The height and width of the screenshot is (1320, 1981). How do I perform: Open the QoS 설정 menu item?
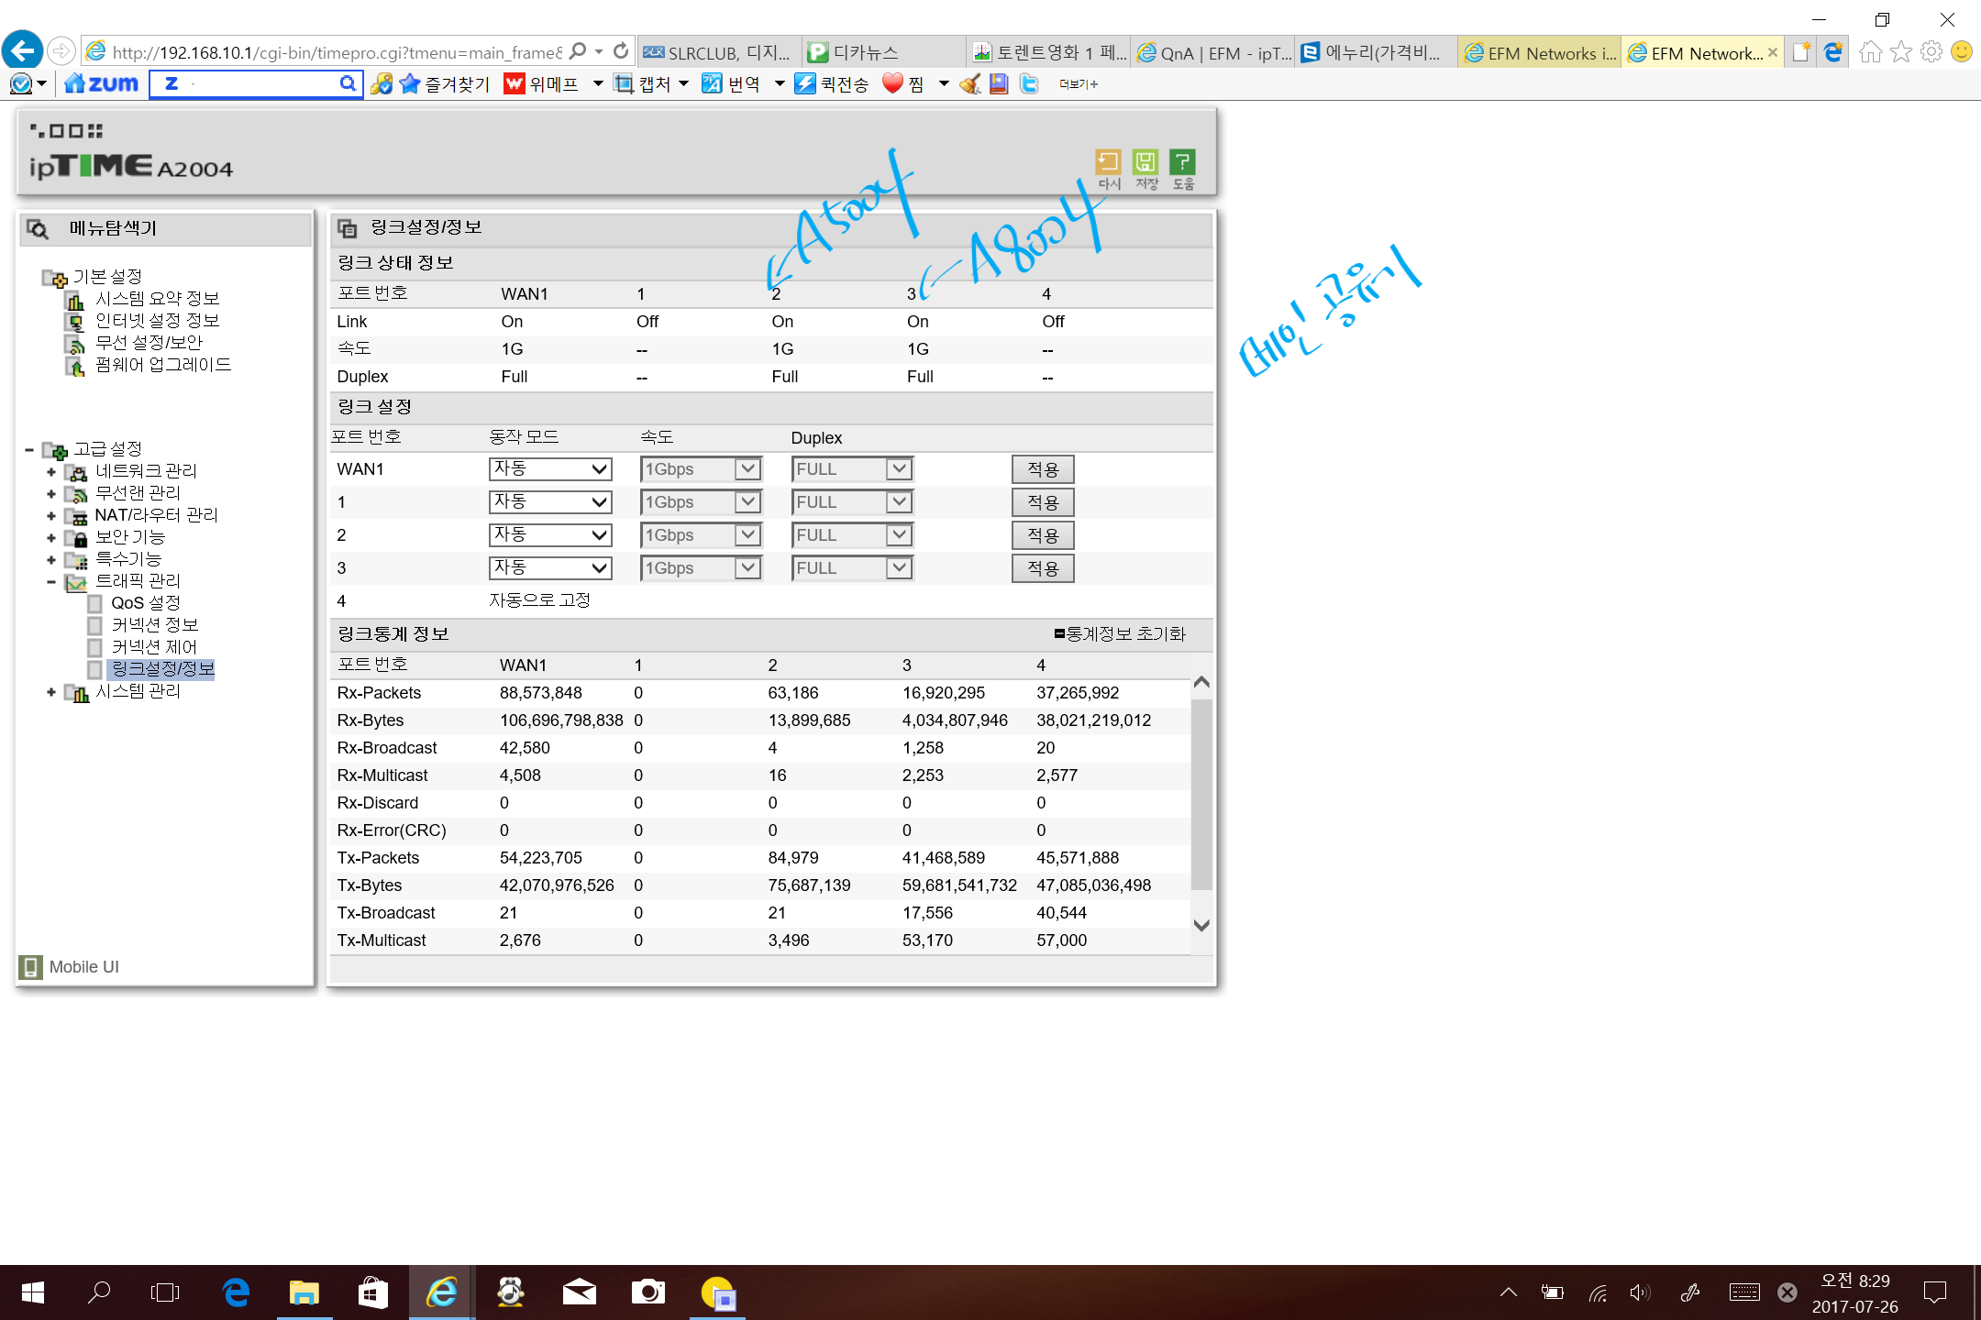[x=145, y=603]
